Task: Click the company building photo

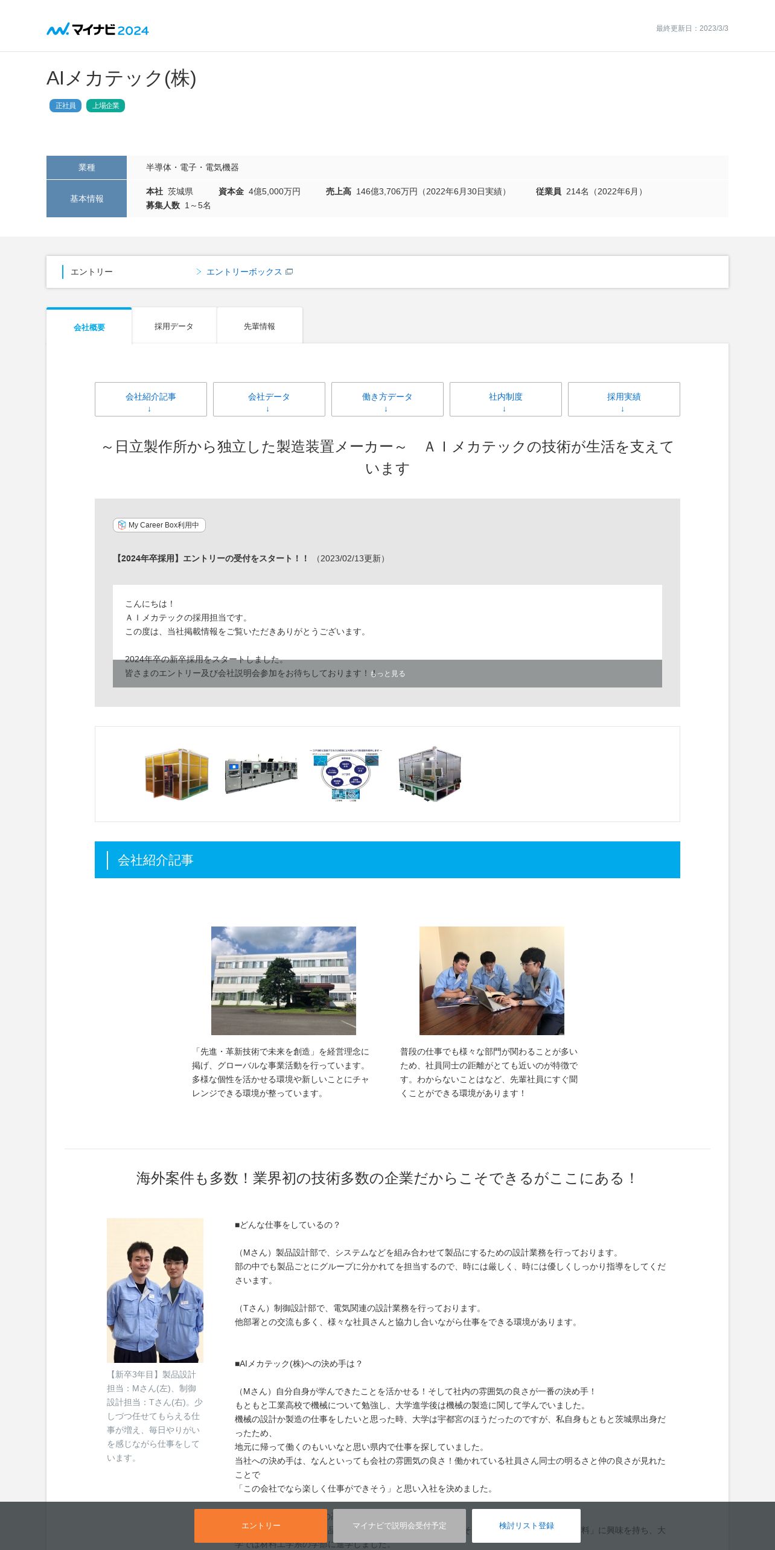Action: [x=284, y=981]
